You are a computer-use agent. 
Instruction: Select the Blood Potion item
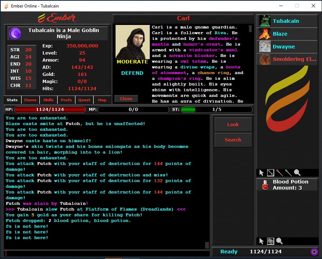click(x=287, y=185)
